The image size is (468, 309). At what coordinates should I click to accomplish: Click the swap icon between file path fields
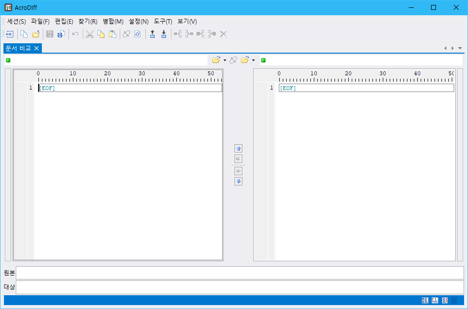[234, 60]
